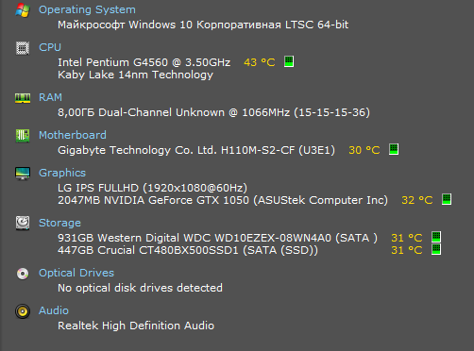Click the green Motherboard icon
Image resolution: width=474 pixels, height=351 pixels.
(x=23, y=136)
